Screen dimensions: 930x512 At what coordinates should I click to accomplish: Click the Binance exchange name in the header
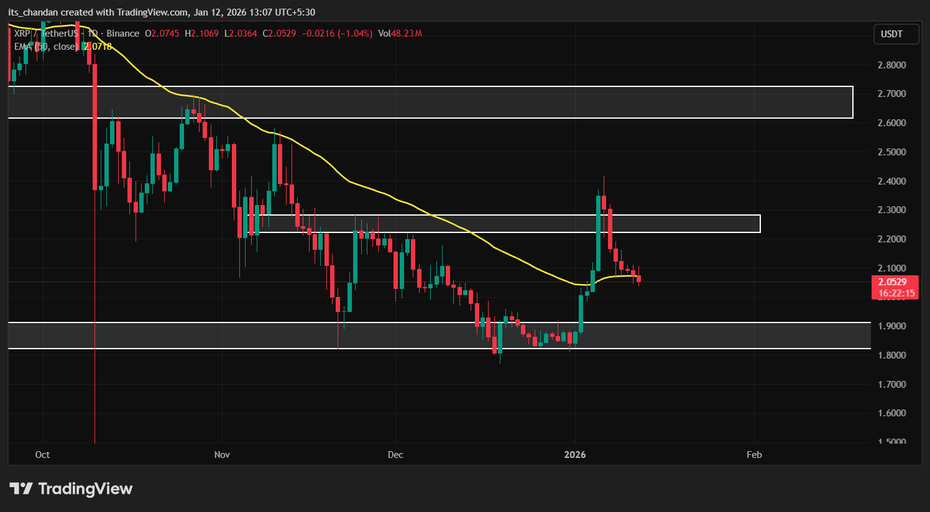tap(122, 34)
